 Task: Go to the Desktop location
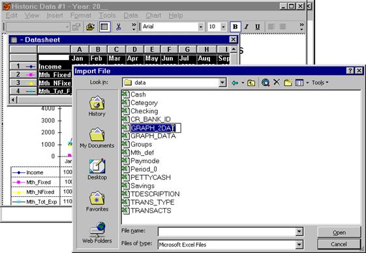[97, 170]
